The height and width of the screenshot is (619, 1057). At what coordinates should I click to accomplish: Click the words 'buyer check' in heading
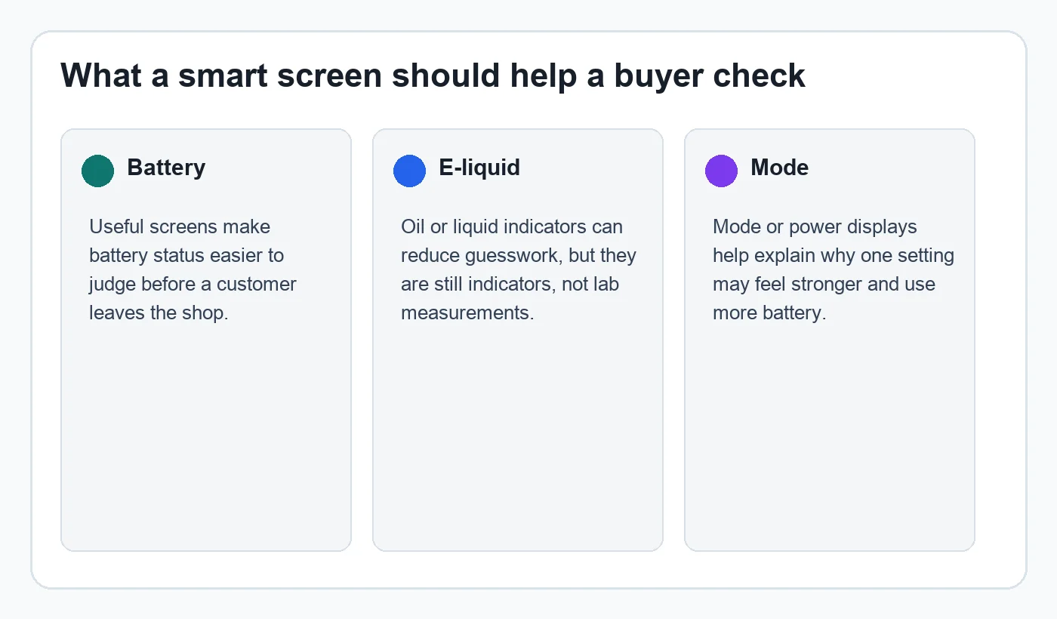(x=710, y=75)
